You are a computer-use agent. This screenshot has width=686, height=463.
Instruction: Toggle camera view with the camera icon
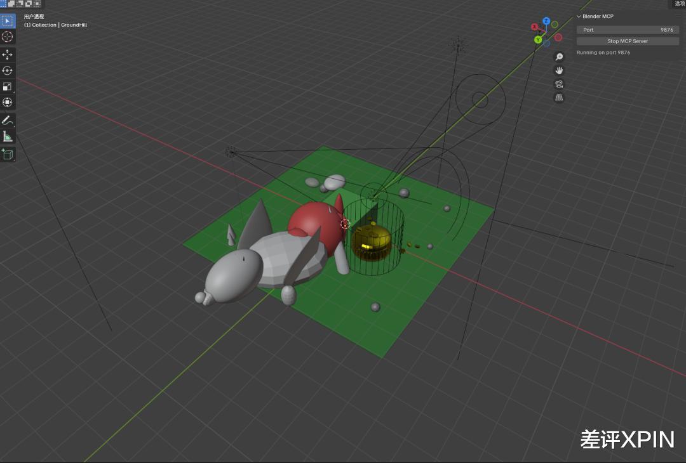tap(559, 84)
